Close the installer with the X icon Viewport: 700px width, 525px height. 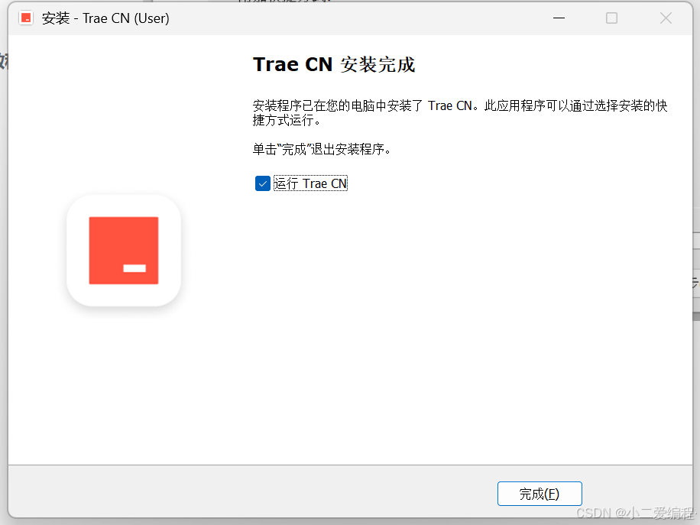[666, 18]
